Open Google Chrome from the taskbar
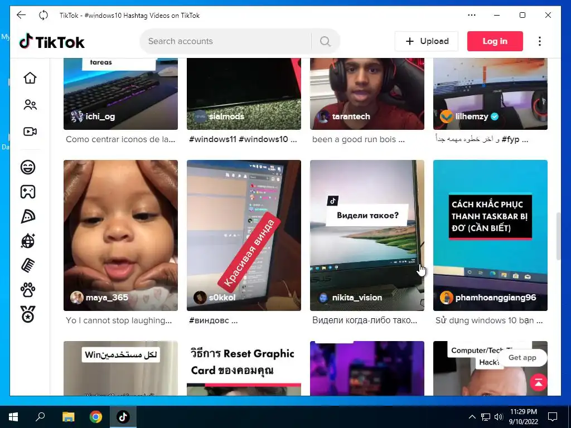The image size is (571, 428). click(x=96, y=417)
